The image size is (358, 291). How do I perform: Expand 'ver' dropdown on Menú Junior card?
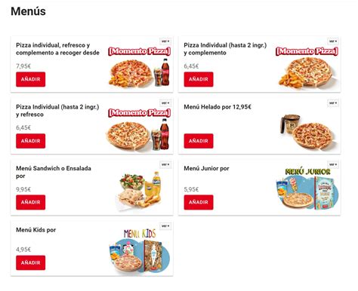tap(333, 164)
